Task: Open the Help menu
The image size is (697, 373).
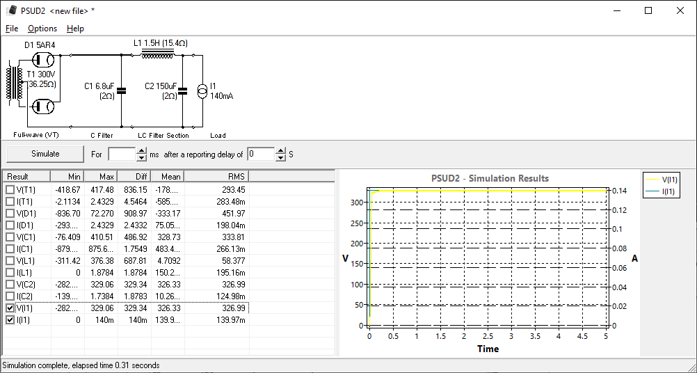Action: coord(75,29)
